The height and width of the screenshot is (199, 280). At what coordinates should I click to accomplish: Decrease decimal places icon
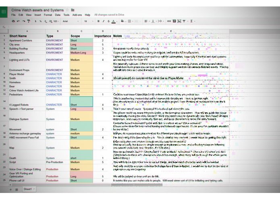click(x=46, y=21)
